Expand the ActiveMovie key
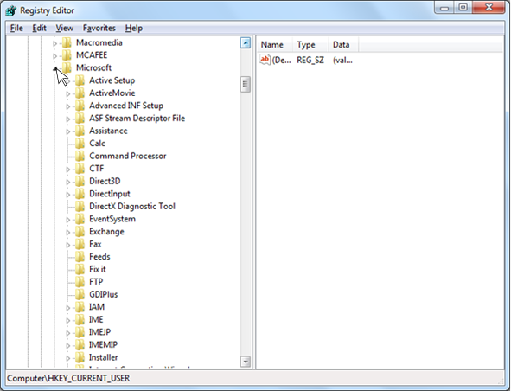 tap(68, 93)
